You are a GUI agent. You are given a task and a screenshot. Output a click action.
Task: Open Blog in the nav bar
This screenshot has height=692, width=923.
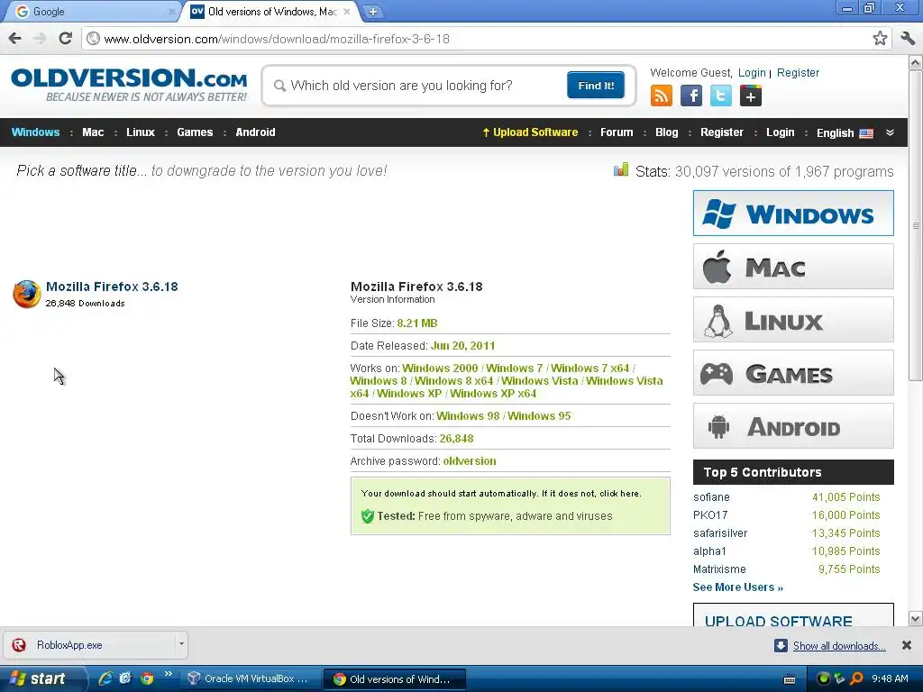(666, 132)
